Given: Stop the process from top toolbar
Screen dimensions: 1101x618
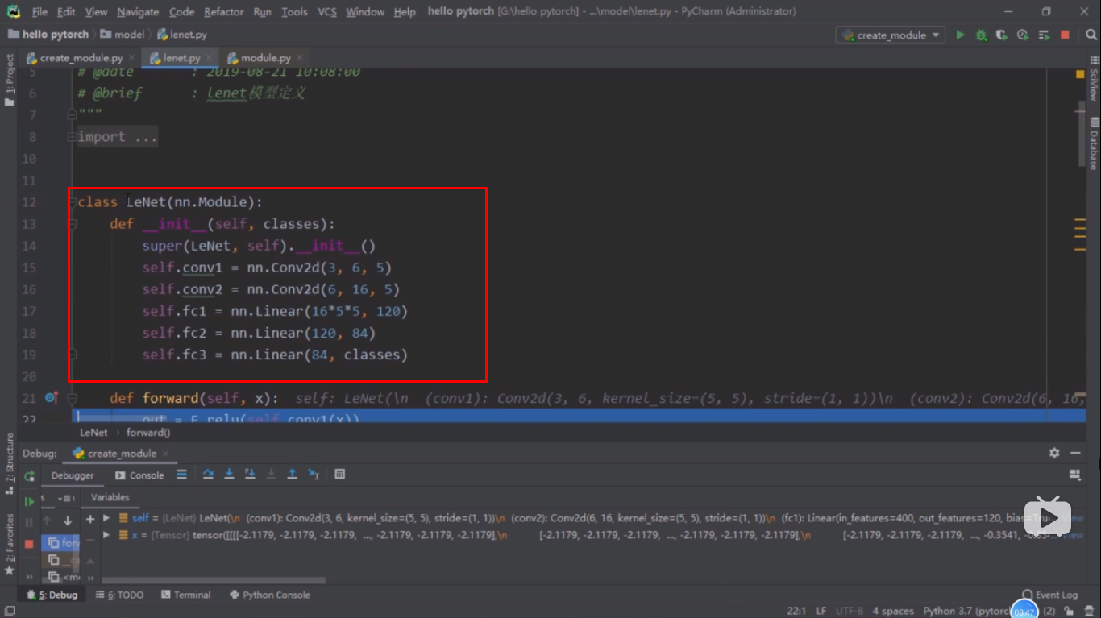Looking at the screenshot, I should tap(1065, 35).
